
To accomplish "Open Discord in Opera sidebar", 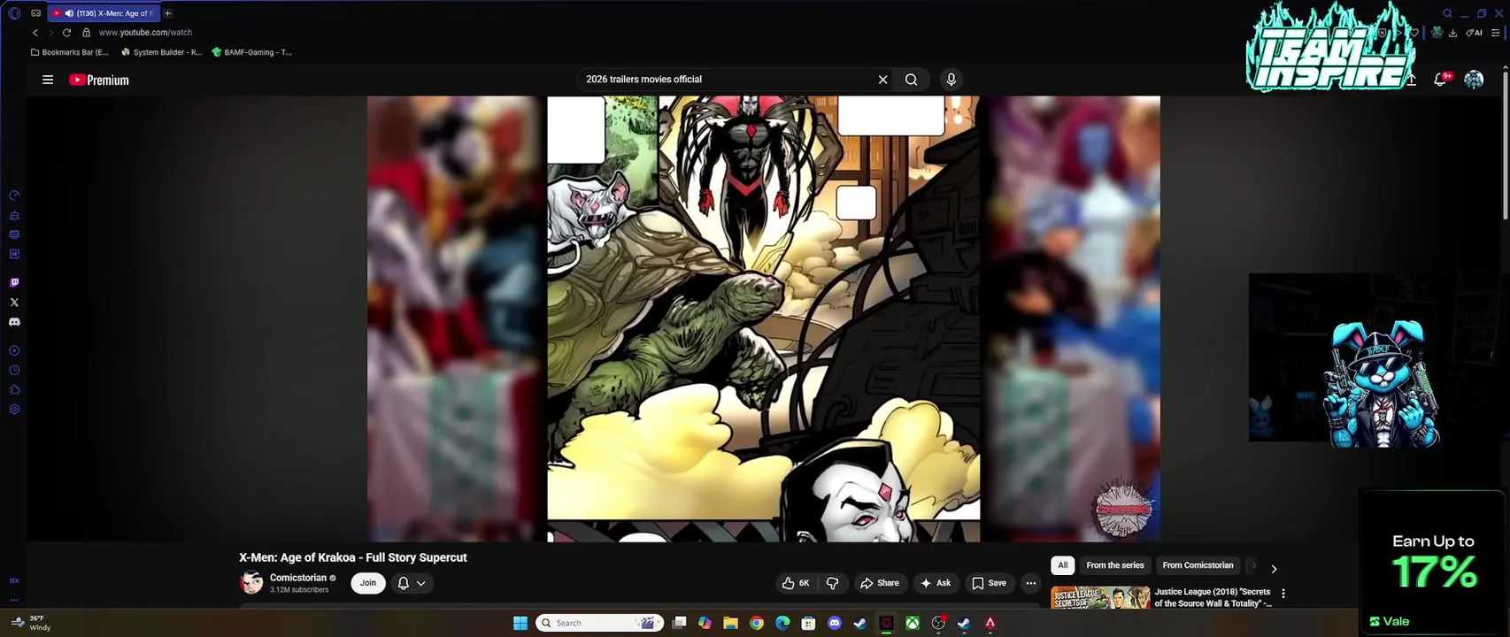I will coord(14,322).
